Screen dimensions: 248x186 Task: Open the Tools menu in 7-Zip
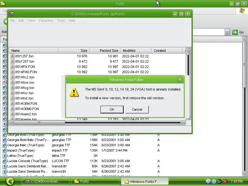(x=61, y=20)
